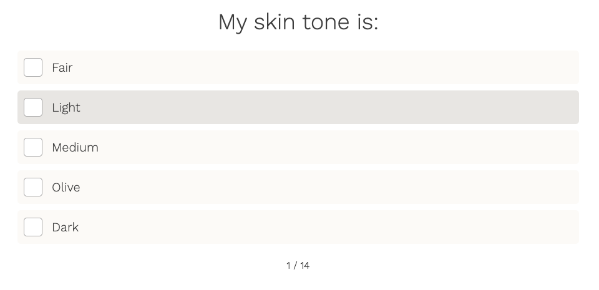Click the "Dark" label text
The height and width of the screenshot is (290, 599).
tap(65, 227)
